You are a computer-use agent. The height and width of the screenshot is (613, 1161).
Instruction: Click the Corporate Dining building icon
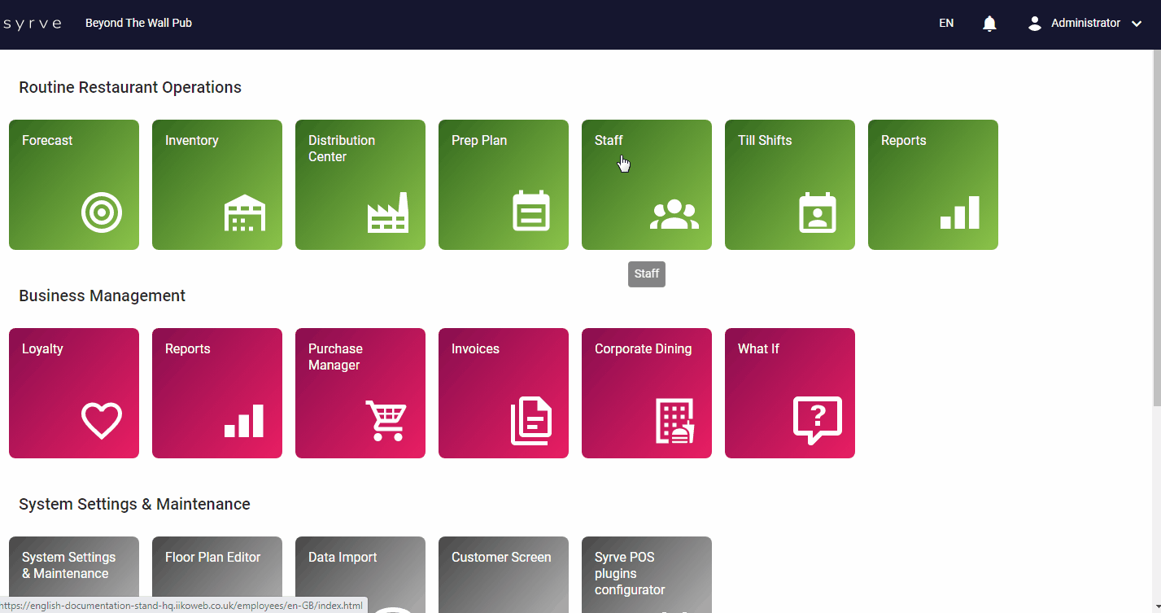(674, 421)
